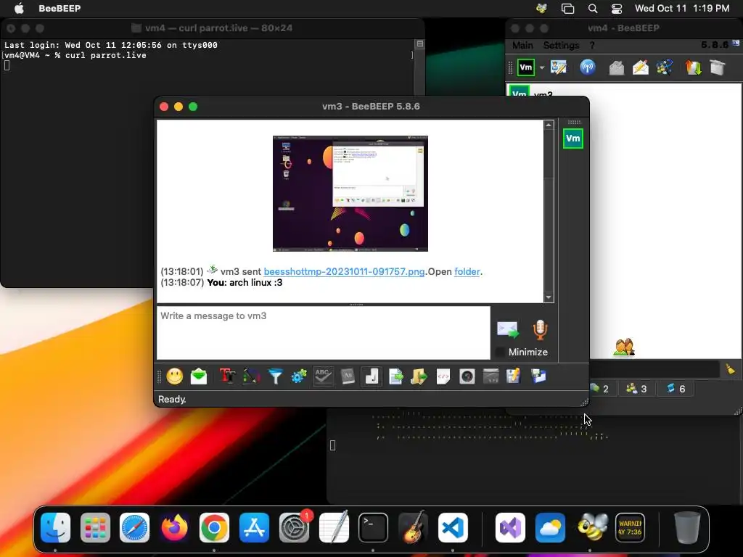This screenshot has height=557, width=743.
Task: Click the send message envelope button
Action: (x=507, y=330)
